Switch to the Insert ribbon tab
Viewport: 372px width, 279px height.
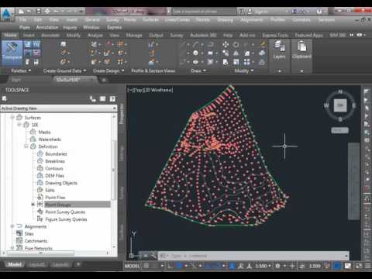(29, 35)
